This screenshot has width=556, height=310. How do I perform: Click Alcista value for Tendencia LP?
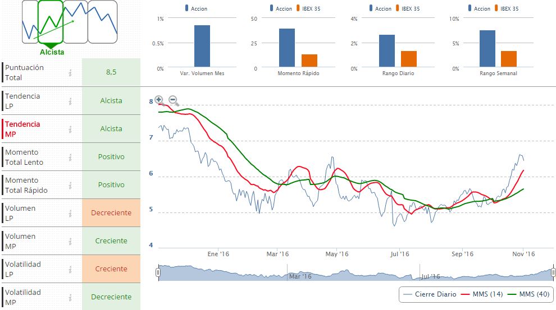click(111, 100)
